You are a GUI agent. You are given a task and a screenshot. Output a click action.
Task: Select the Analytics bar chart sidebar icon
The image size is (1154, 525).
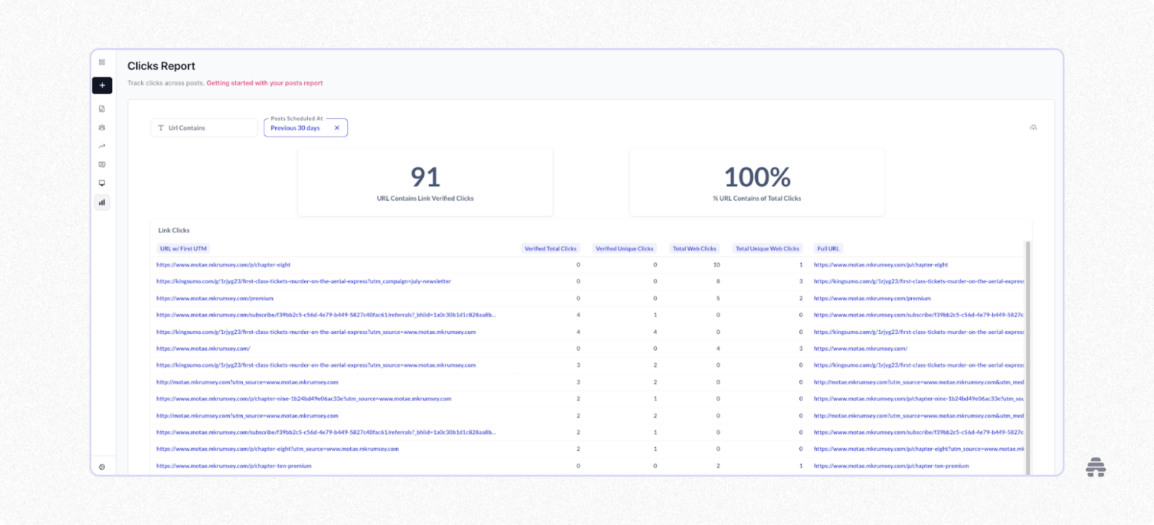(102, 202)
